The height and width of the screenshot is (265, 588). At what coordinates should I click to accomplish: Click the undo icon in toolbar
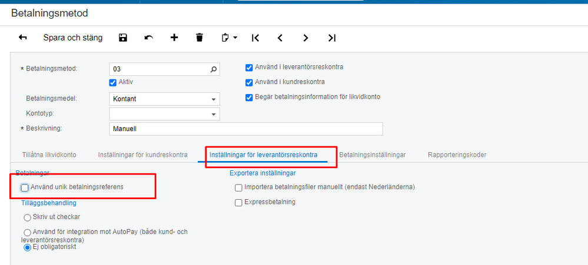click(x=148, y=38)
